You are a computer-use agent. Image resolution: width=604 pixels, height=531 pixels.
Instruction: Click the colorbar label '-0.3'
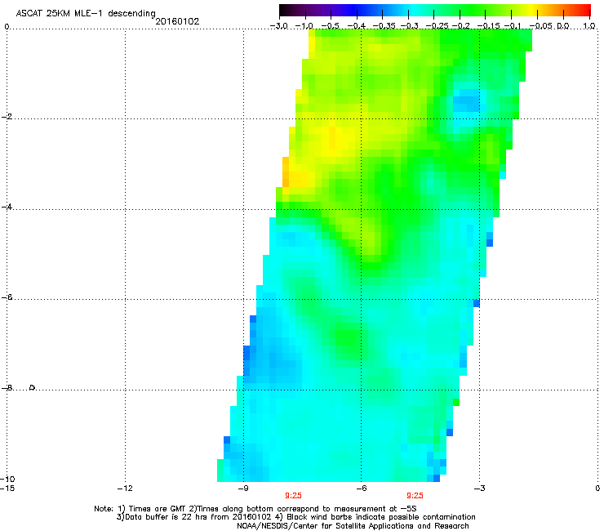pos(409,26)
